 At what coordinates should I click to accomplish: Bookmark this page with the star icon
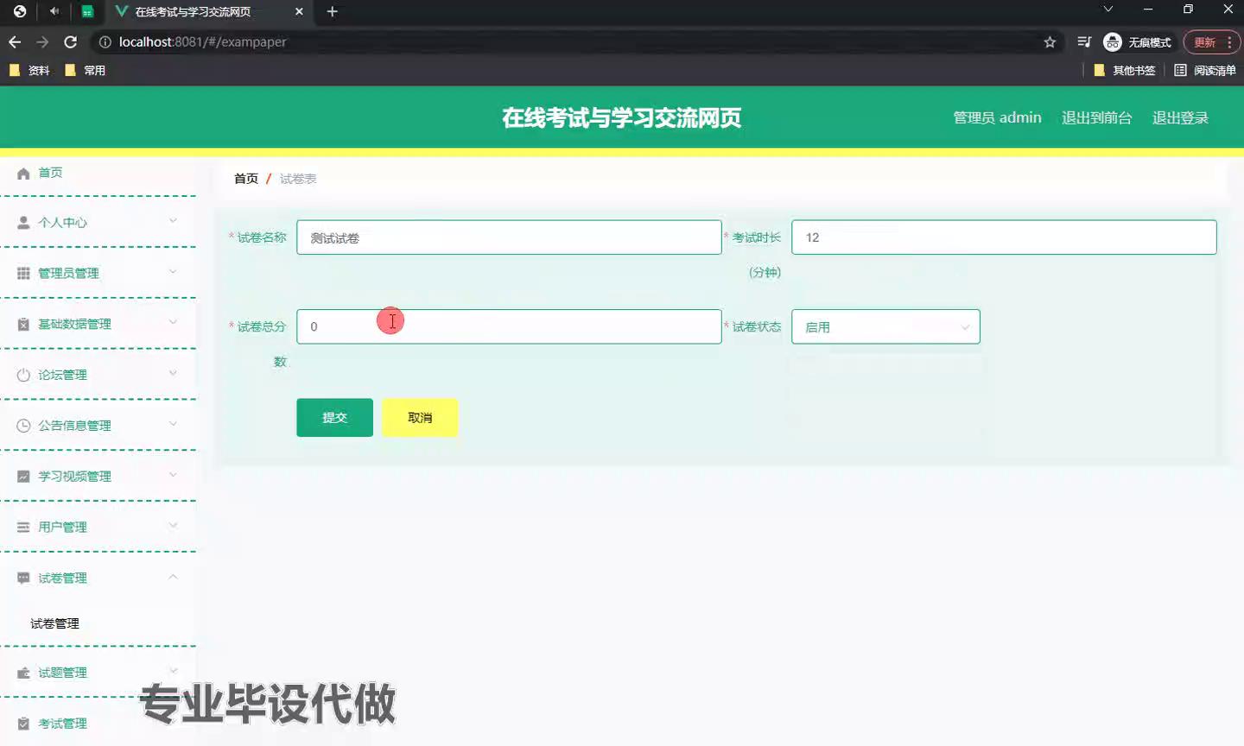[x=1050, y=42]
